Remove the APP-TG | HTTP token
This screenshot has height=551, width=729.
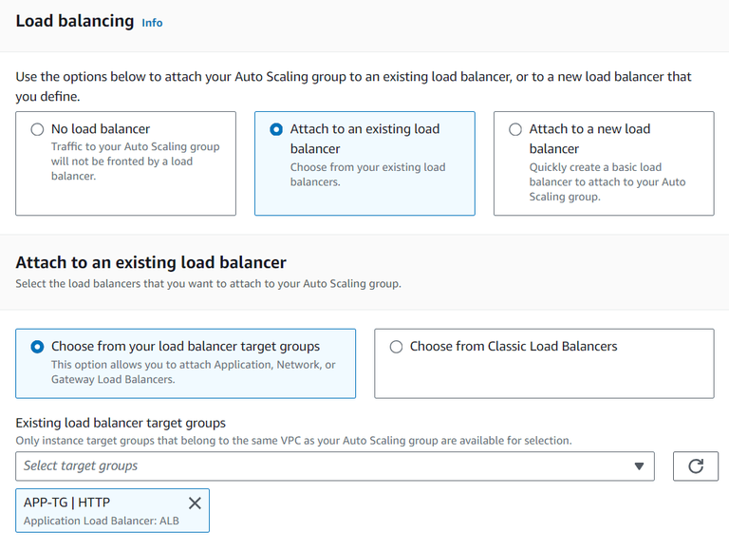(x=195, y=503)
